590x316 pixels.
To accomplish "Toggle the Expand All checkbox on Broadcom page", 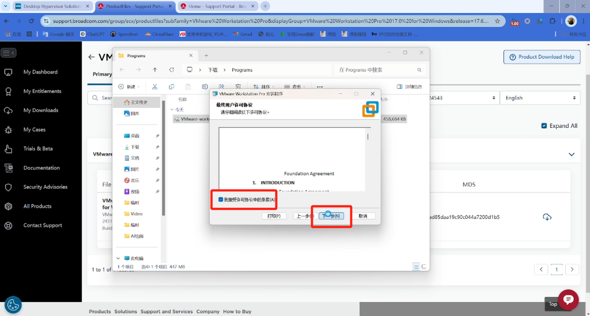I will click(x=544, y=126).
